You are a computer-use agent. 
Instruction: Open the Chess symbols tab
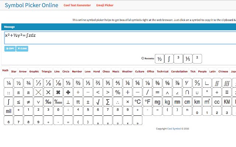tap(106, 71)
